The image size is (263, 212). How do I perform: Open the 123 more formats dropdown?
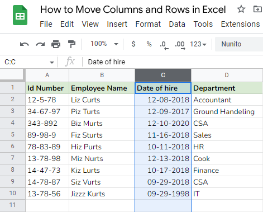pyautogui.click(x=198, y=44)
